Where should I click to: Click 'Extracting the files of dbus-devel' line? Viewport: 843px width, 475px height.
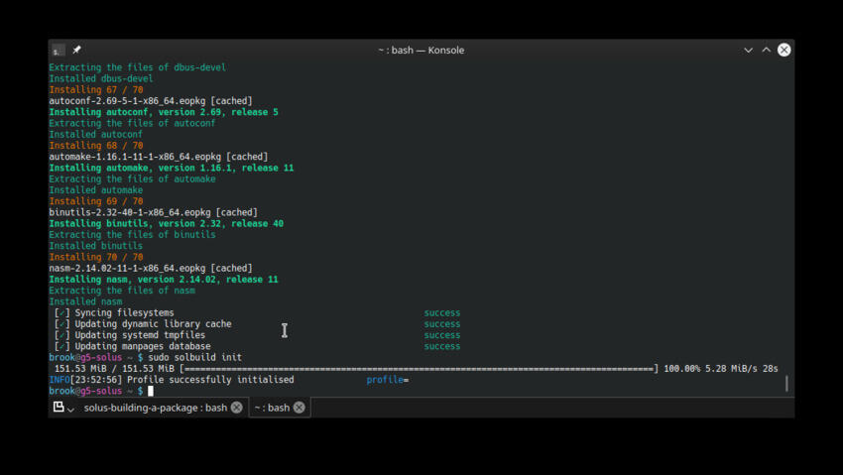[137, 67]
